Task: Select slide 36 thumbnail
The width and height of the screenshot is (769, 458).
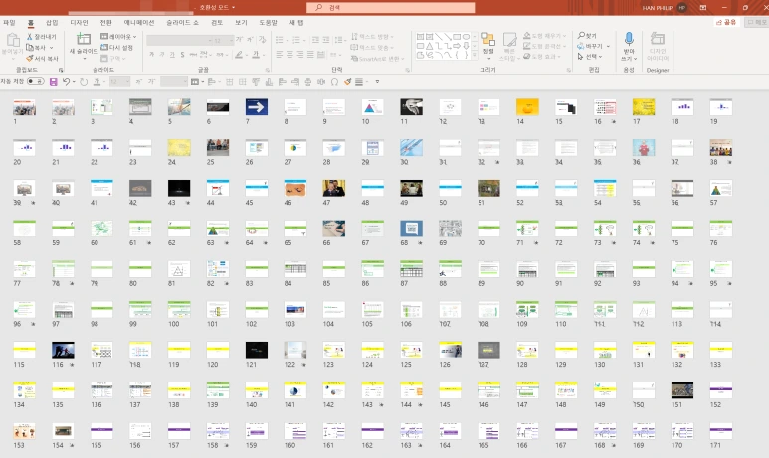Action: point(644,147)
